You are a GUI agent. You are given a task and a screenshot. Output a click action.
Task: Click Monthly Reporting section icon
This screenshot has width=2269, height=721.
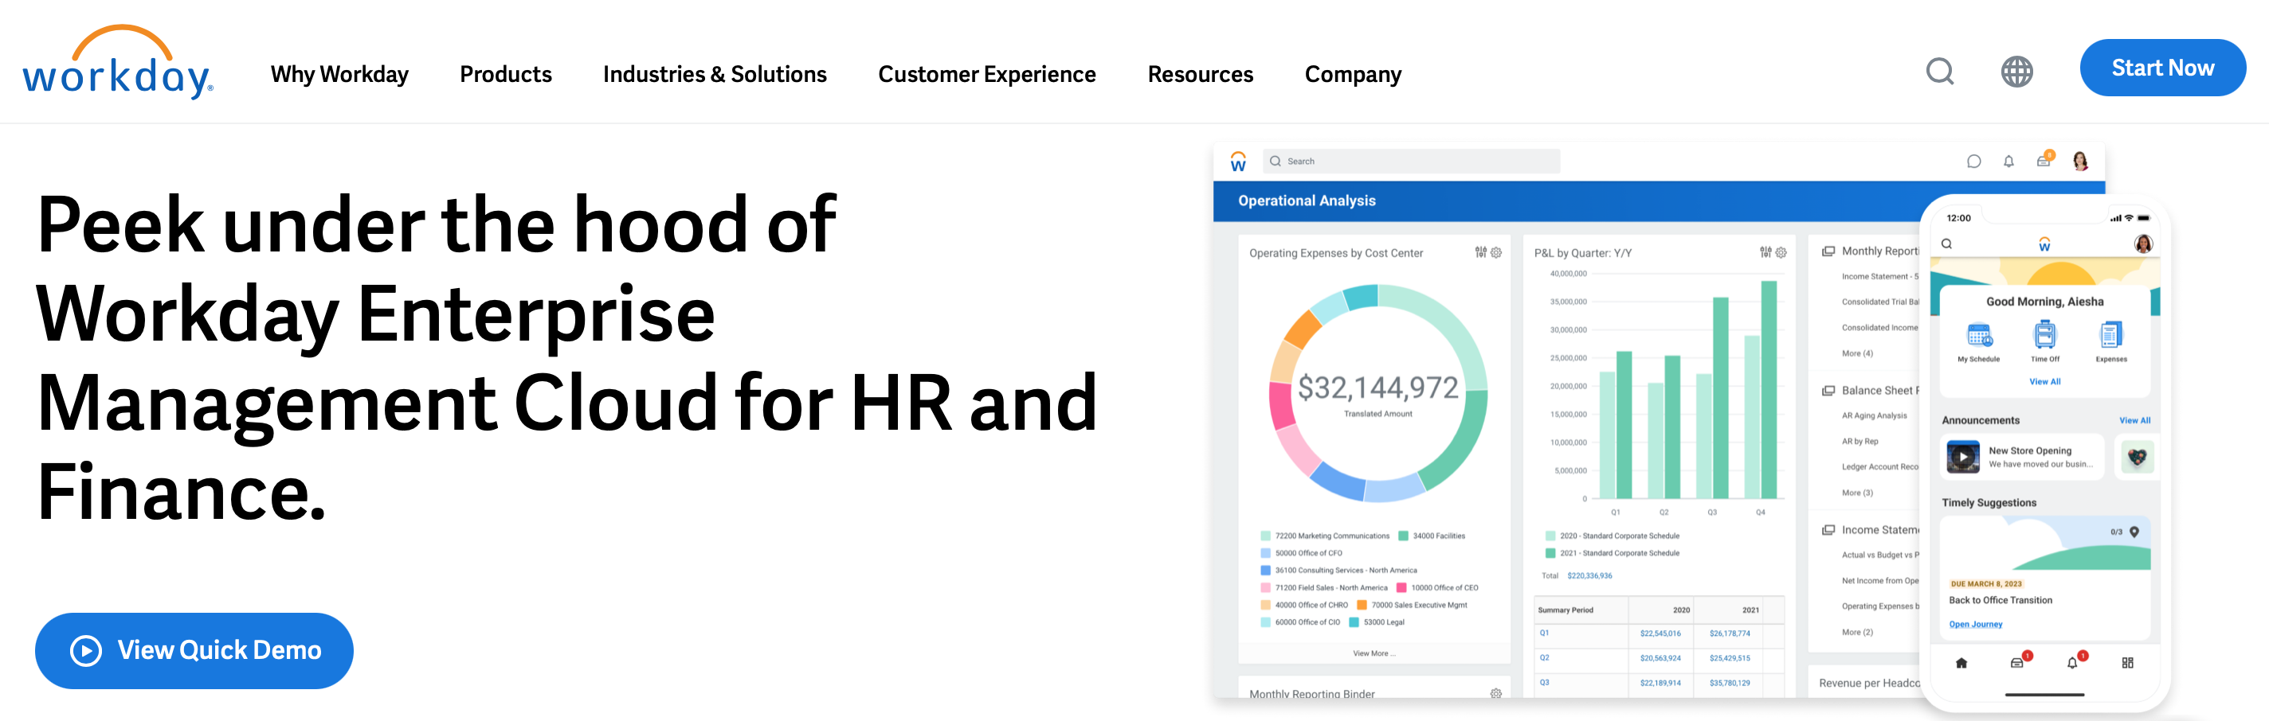click(x=1828, y=251)
